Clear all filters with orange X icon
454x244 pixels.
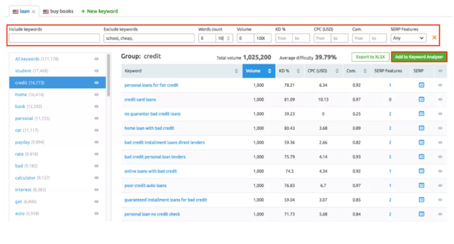[x=434, y=38]
